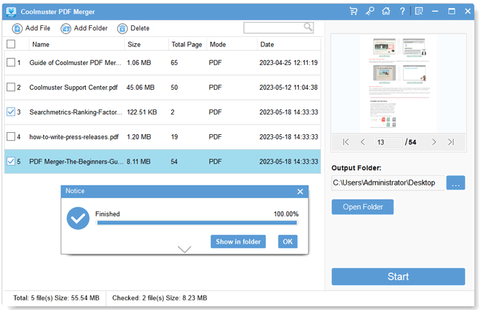The width and height of the screenshot is (480, 310).
Task: Click the search magnifier icon
Action: (308, 27)
